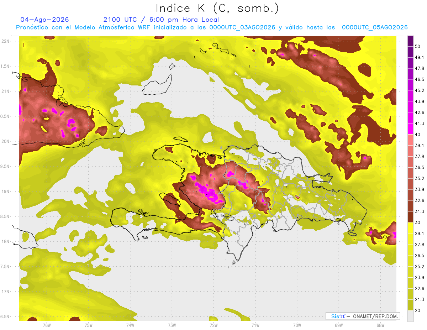
Task: Click the "18N" latitude label
Action: point(5,241)
